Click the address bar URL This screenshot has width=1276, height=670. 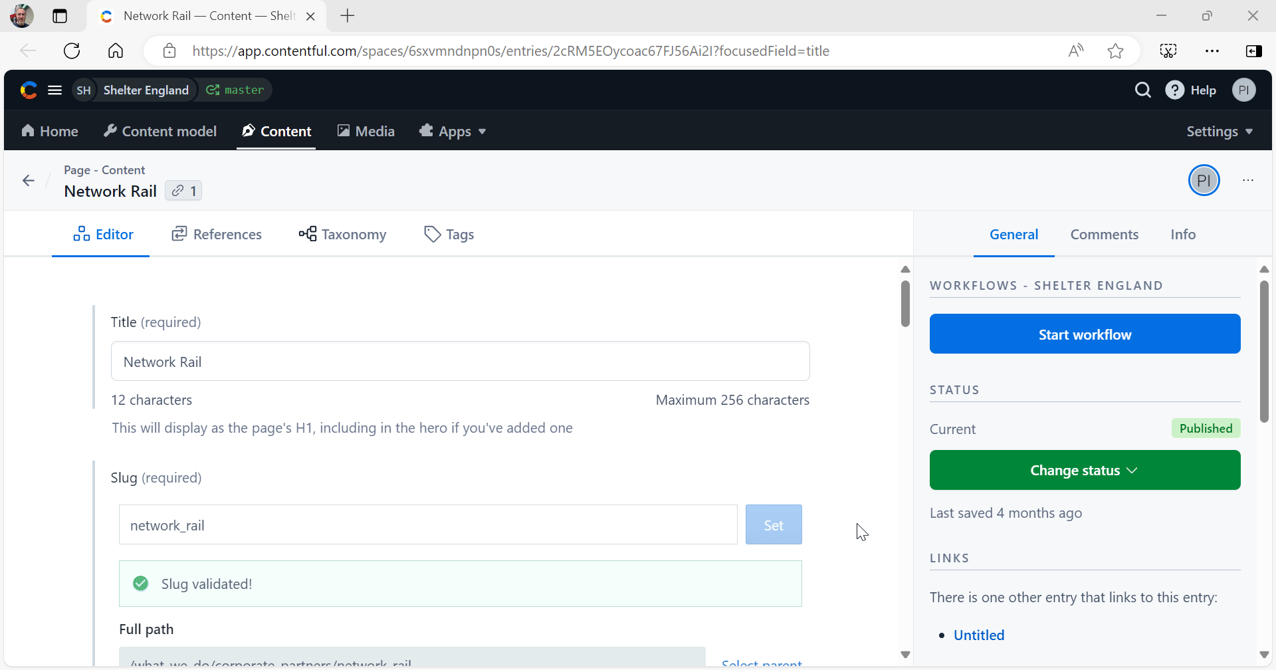(x=510, y=51)
